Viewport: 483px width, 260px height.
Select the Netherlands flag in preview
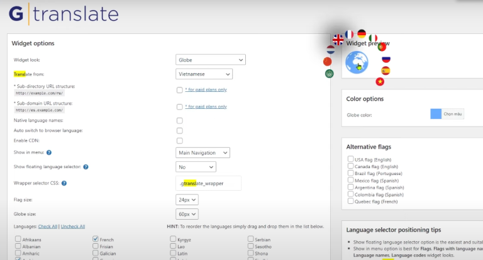(x=331, y=50)
